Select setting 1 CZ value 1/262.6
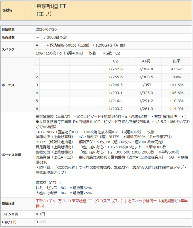 point(115,69)
